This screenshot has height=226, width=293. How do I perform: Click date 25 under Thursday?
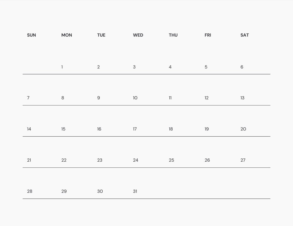pyautogui.click(x=171, y=160)
